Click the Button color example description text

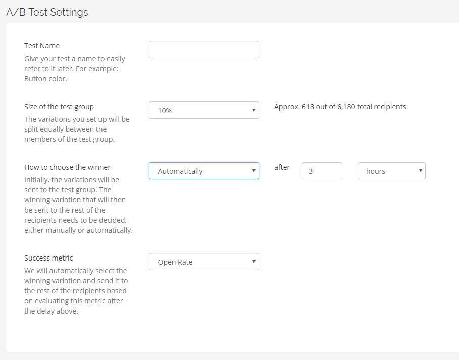click(x=75, y=69)
